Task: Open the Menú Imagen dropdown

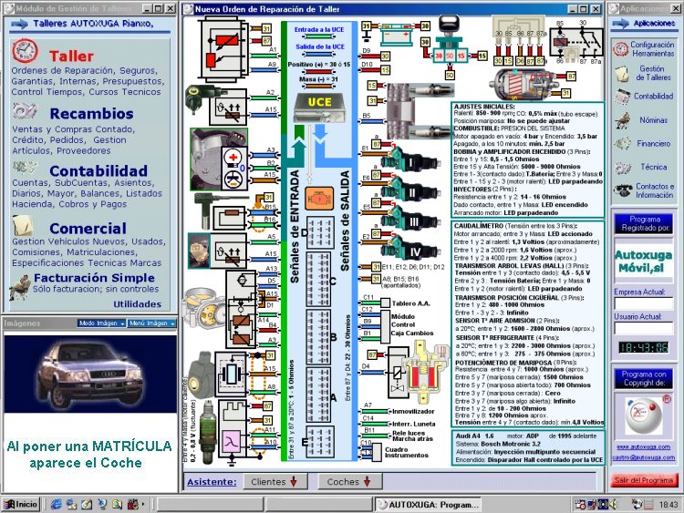Action: click(x=151, y=323)
